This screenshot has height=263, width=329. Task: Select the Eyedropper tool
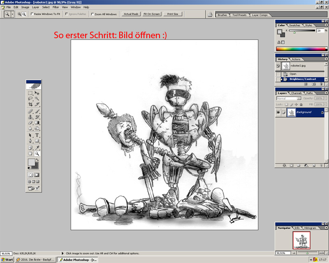37,147
